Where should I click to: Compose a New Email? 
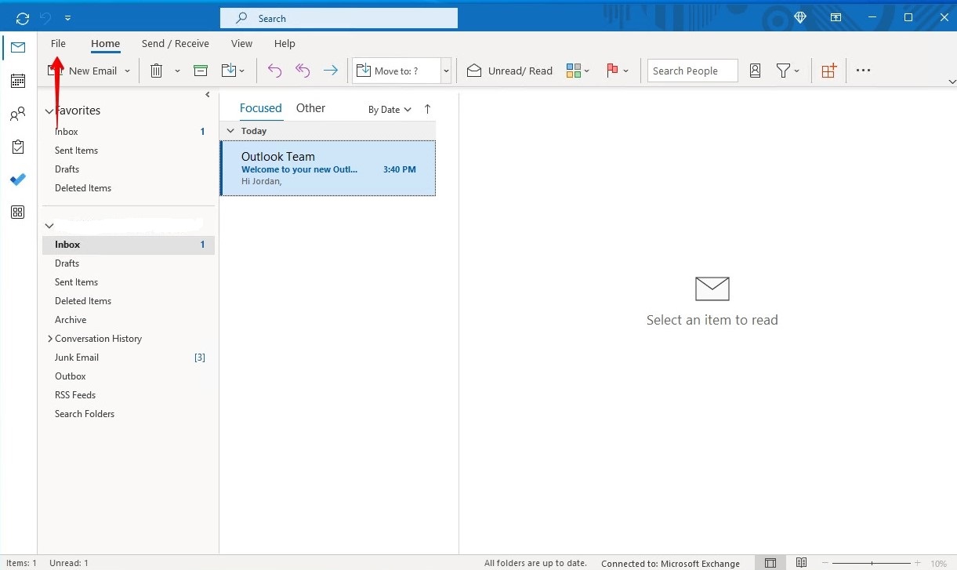tap(82, 71)
